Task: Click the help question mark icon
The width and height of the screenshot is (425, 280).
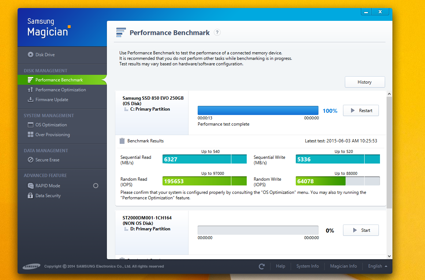Action: coord(217,32)
